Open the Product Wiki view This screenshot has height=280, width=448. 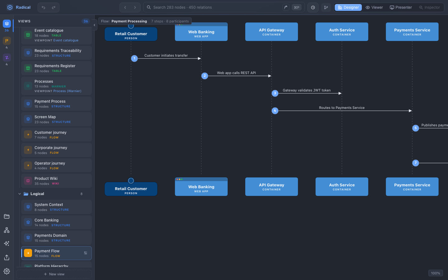click(x=56, y=181)
